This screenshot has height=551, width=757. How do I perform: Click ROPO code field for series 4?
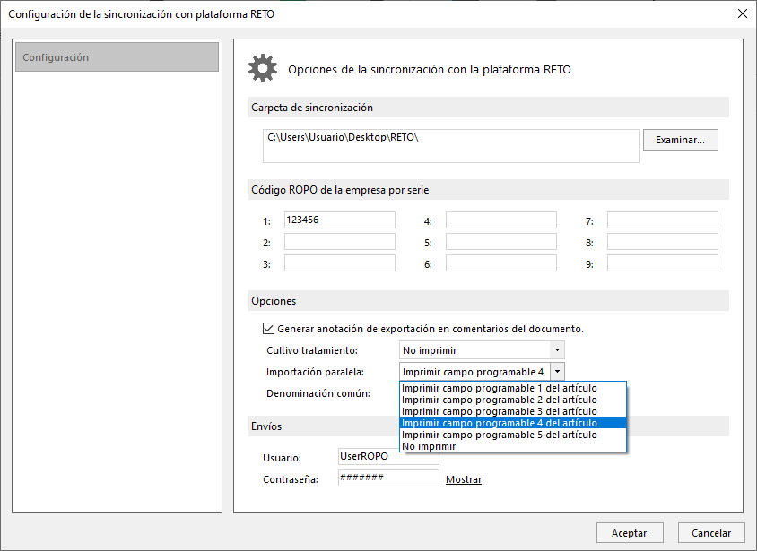pyautogui.click(x=501, y=220)
